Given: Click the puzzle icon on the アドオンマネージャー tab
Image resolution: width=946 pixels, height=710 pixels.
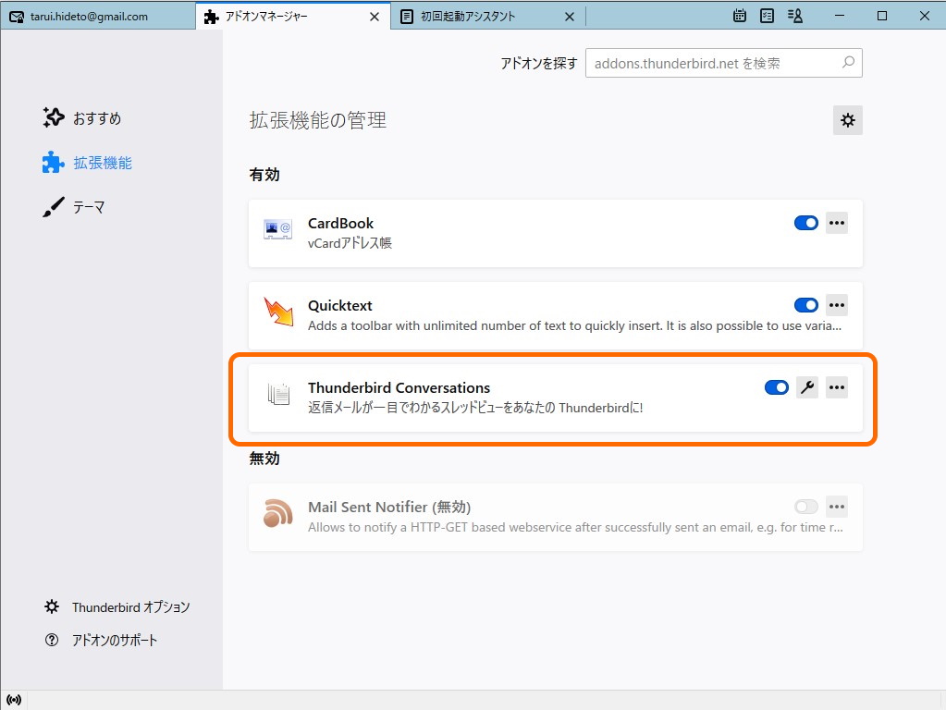Looking at the screenshot, I should (x=211, y=17).
